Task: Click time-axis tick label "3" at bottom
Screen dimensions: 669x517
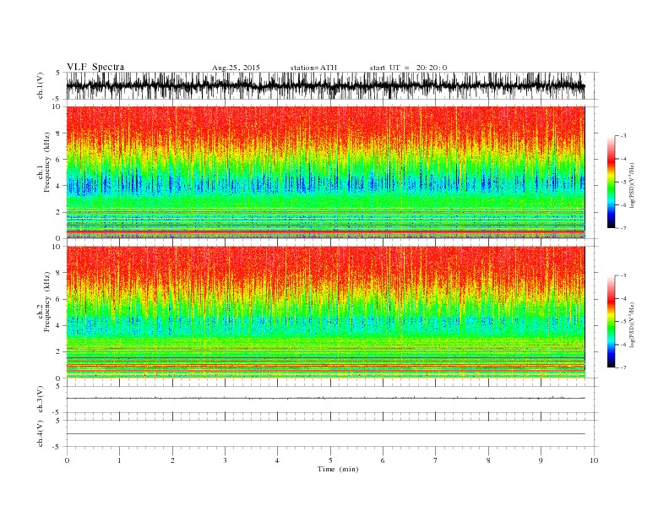Action: pos(225,460)
